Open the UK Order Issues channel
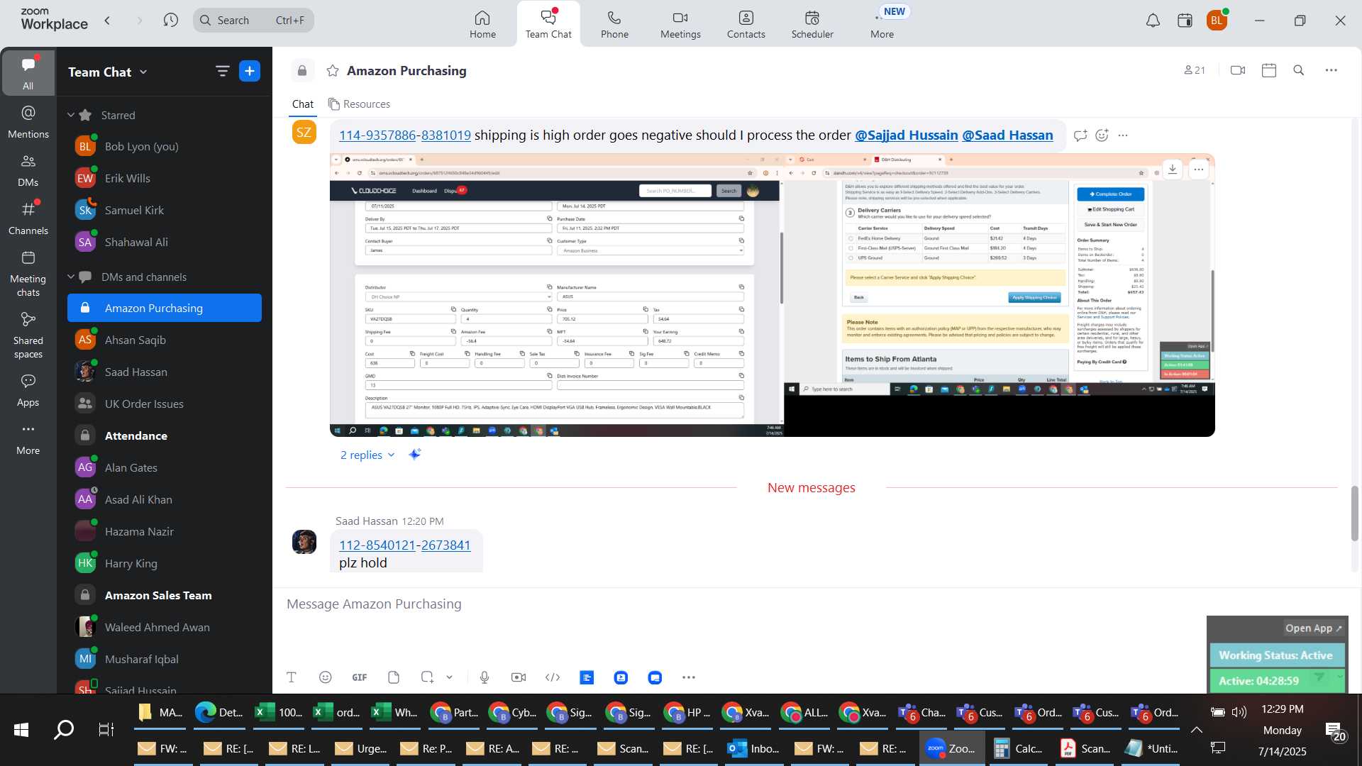Viewport: 1362px width, 766px height. (165, 404)
